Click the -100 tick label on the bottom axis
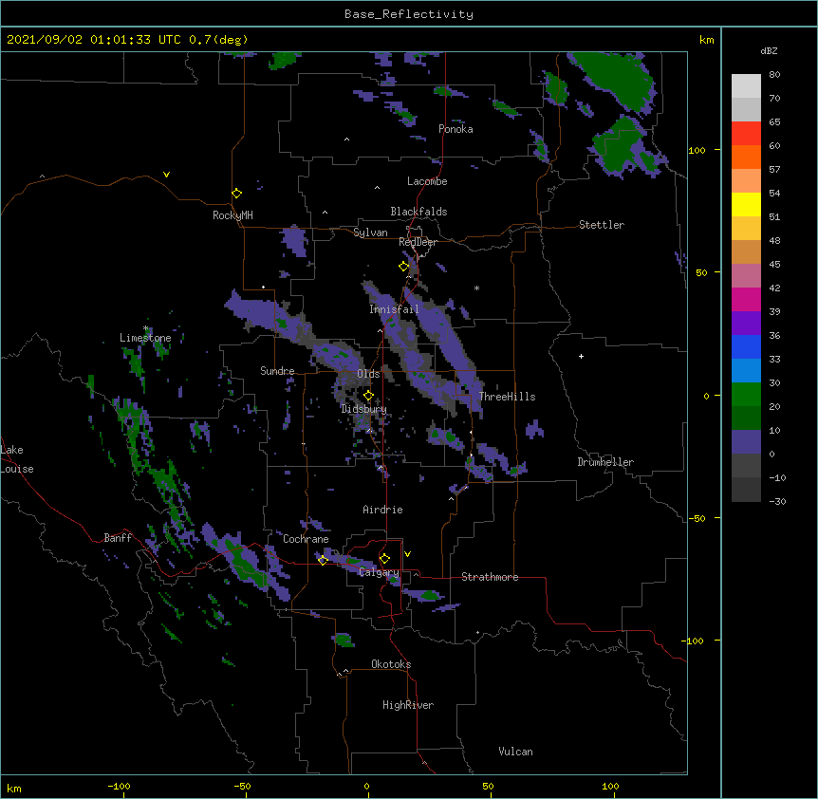Image resolution: width=818 pixels, height=799 pixels. click(x=119, y=786)
